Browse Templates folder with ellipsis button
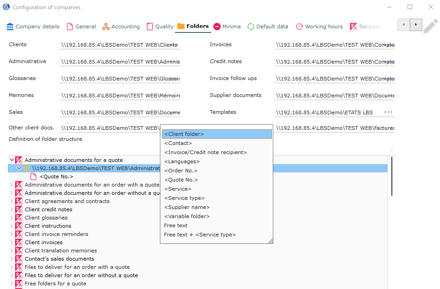Image resolution: width=440 pixels, height=289 pixels. (x=388, y=112)
